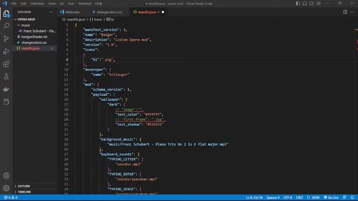
Task: Switch to the changecolors.css tab
Action: tap(110, 12)
